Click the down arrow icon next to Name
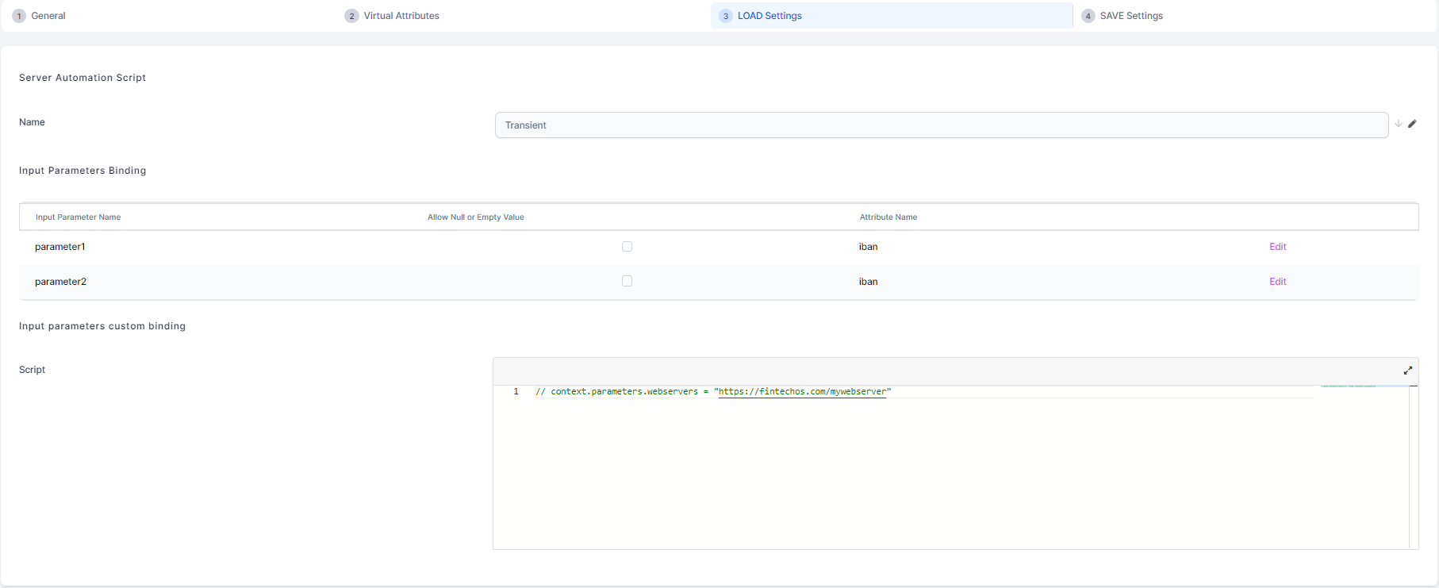 (x=1399, y=124)
